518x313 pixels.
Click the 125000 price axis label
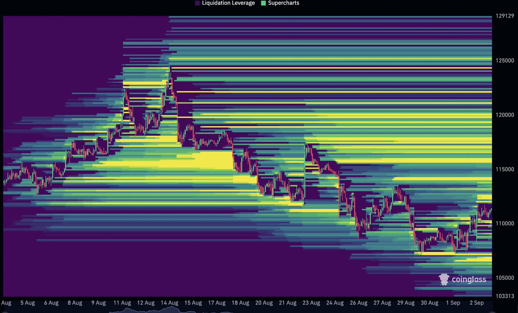point(505,60)
